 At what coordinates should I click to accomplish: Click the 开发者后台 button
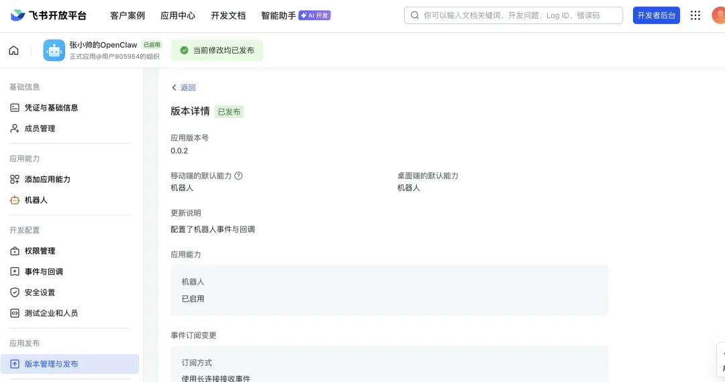pos(656,15)
